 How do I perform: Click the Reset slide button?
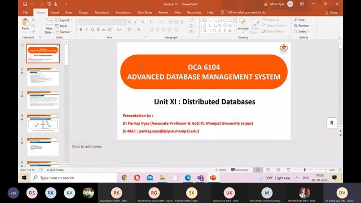click(61, 26)
